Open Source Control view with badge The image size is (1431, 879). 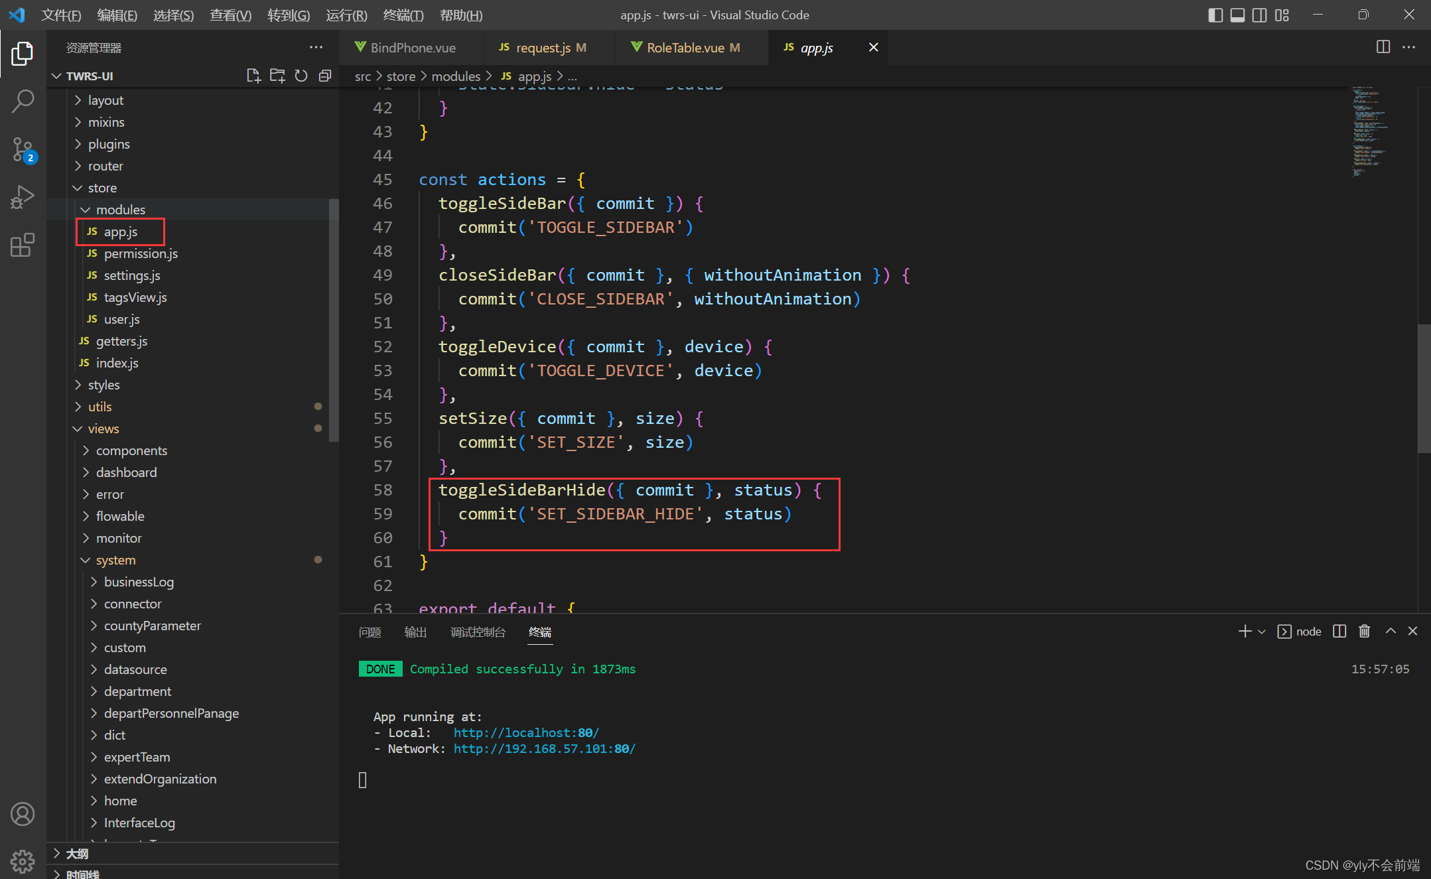point(23,150)
